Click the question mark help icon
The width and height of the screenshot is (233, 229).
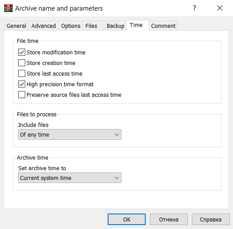(x=194, y=8)
